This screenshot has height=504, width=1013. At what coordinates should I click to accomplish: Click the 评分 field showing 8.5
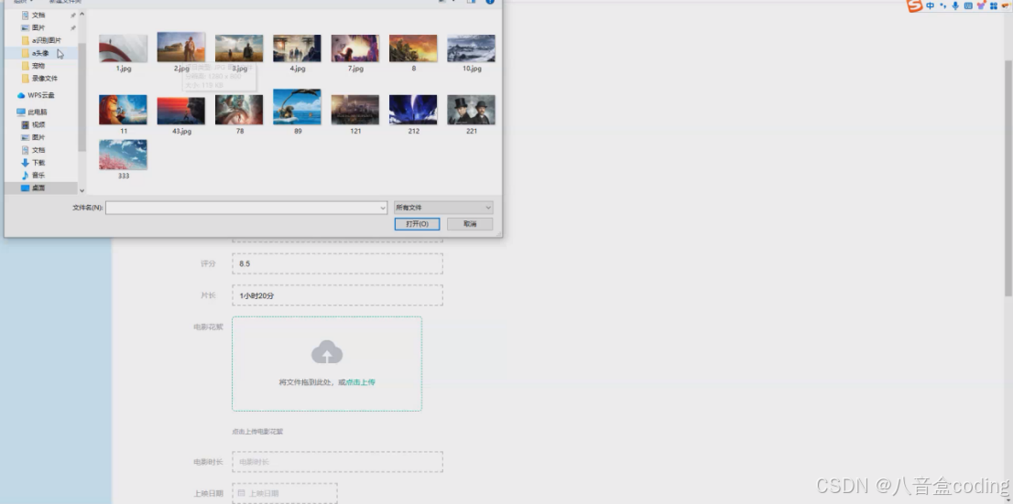point(337,264)
